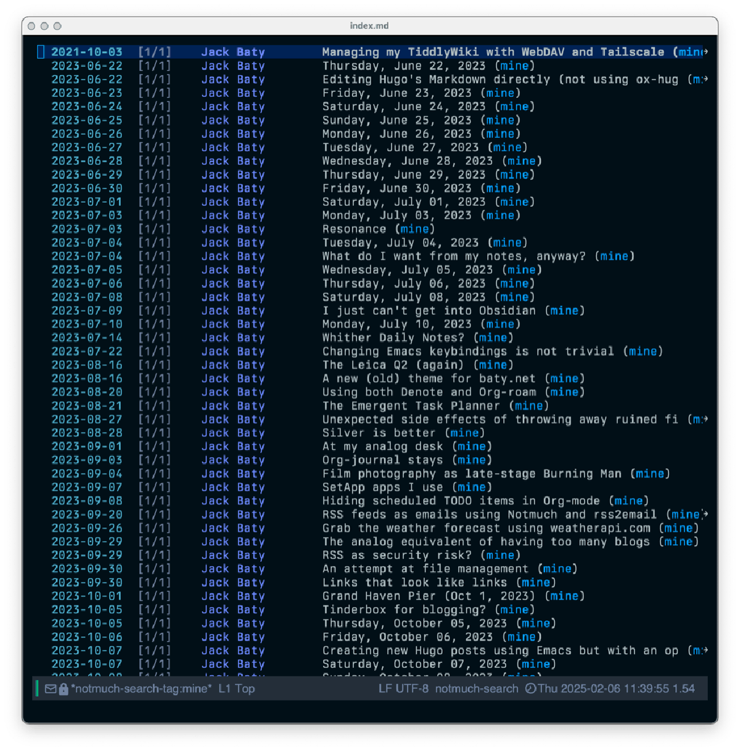Click the green zoom button in the title bar
This screenshot has width=740, height=751.
[57, 26]
